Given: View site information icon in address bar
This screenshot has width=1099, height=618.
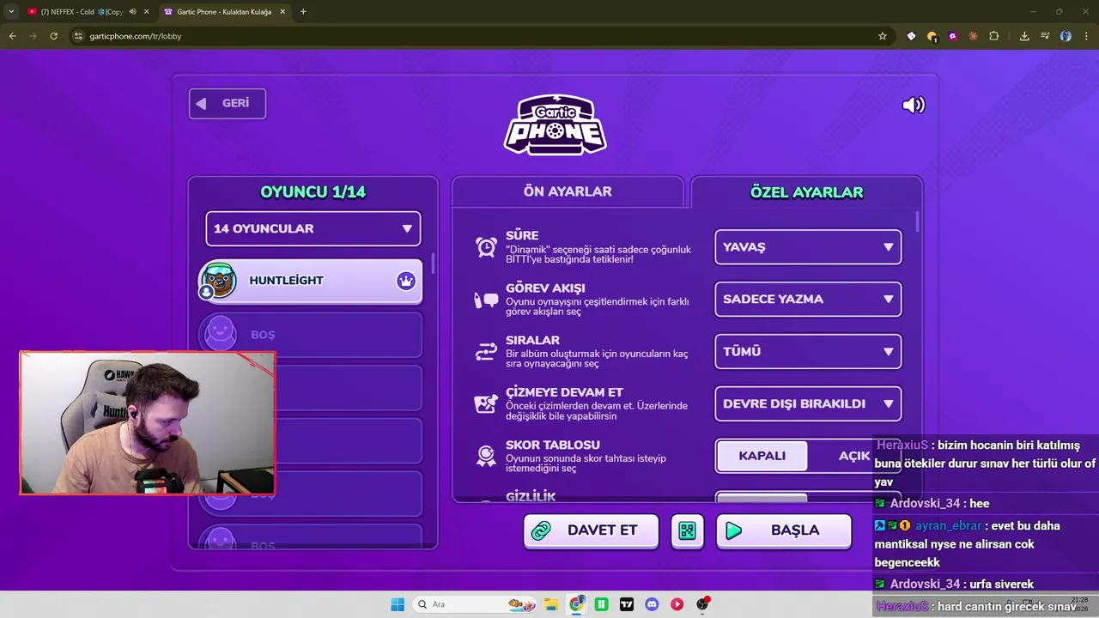Looking at the screenshot, I should (78, 36).
